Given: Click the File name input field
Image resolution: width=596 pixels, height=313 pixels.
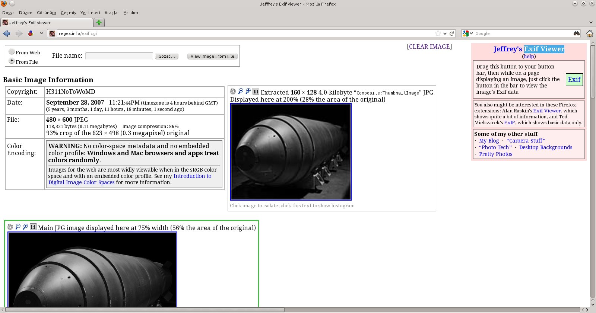Looking at the screenshot, I should [x=119, y=56].
